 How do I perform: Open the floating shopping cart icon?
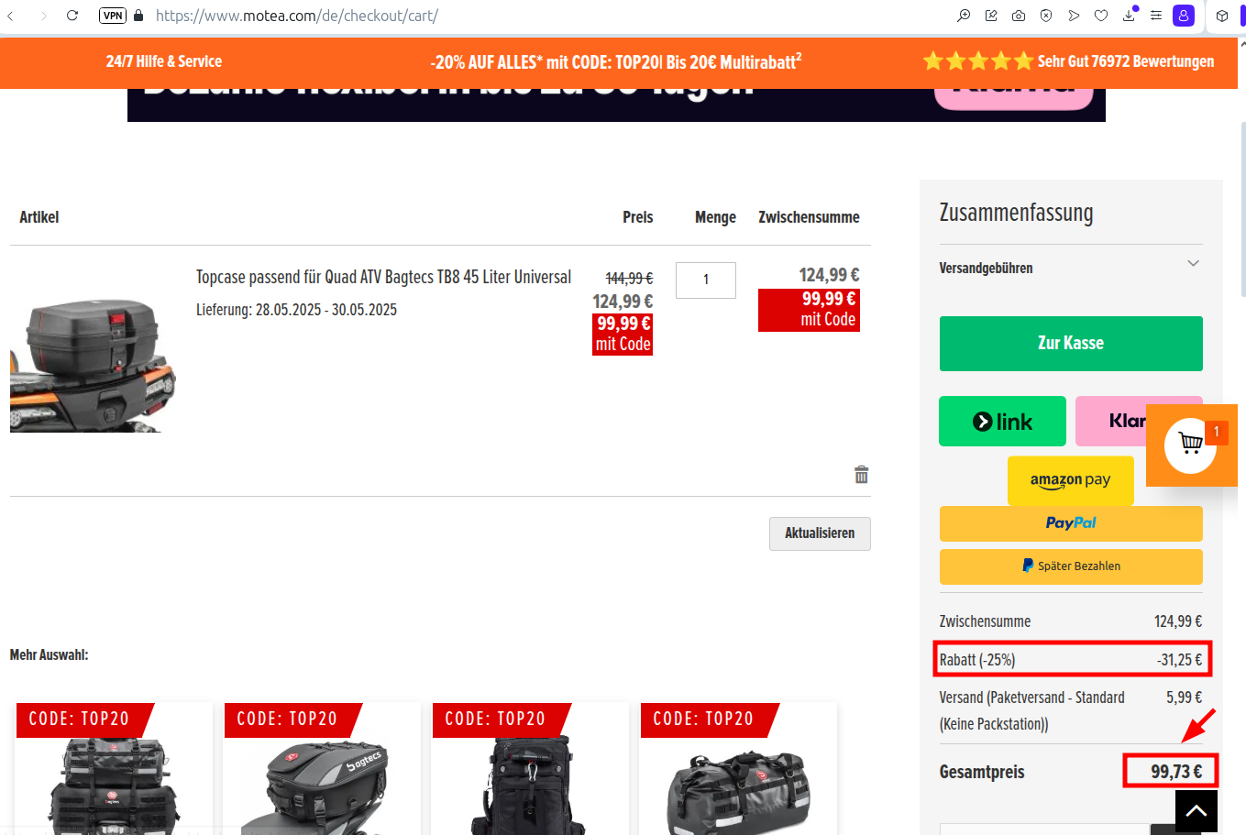tap(1191, 445)
